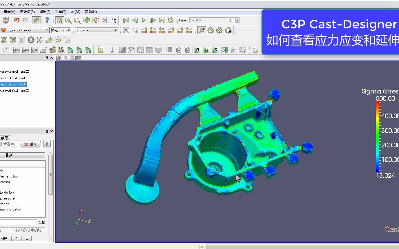Viewport: 399px width, 249px height.
Task: Click the thermometer temperature icon
Action: 112,50
